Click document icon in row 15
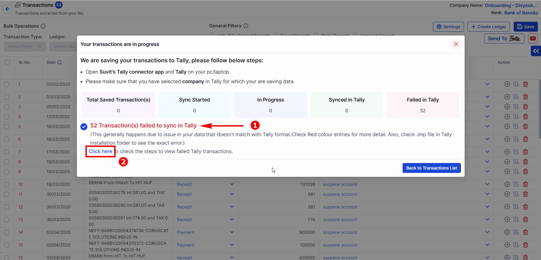The height and width of the screenshot is (260, 541). tap(516, 245)
